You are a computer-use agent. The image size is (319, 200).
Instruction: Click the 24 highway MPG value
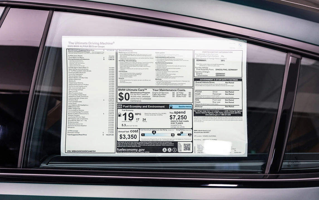click(144, 119)
